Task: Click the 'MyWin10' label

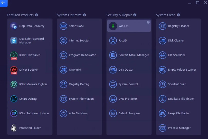Action: (x=75, y=70)
